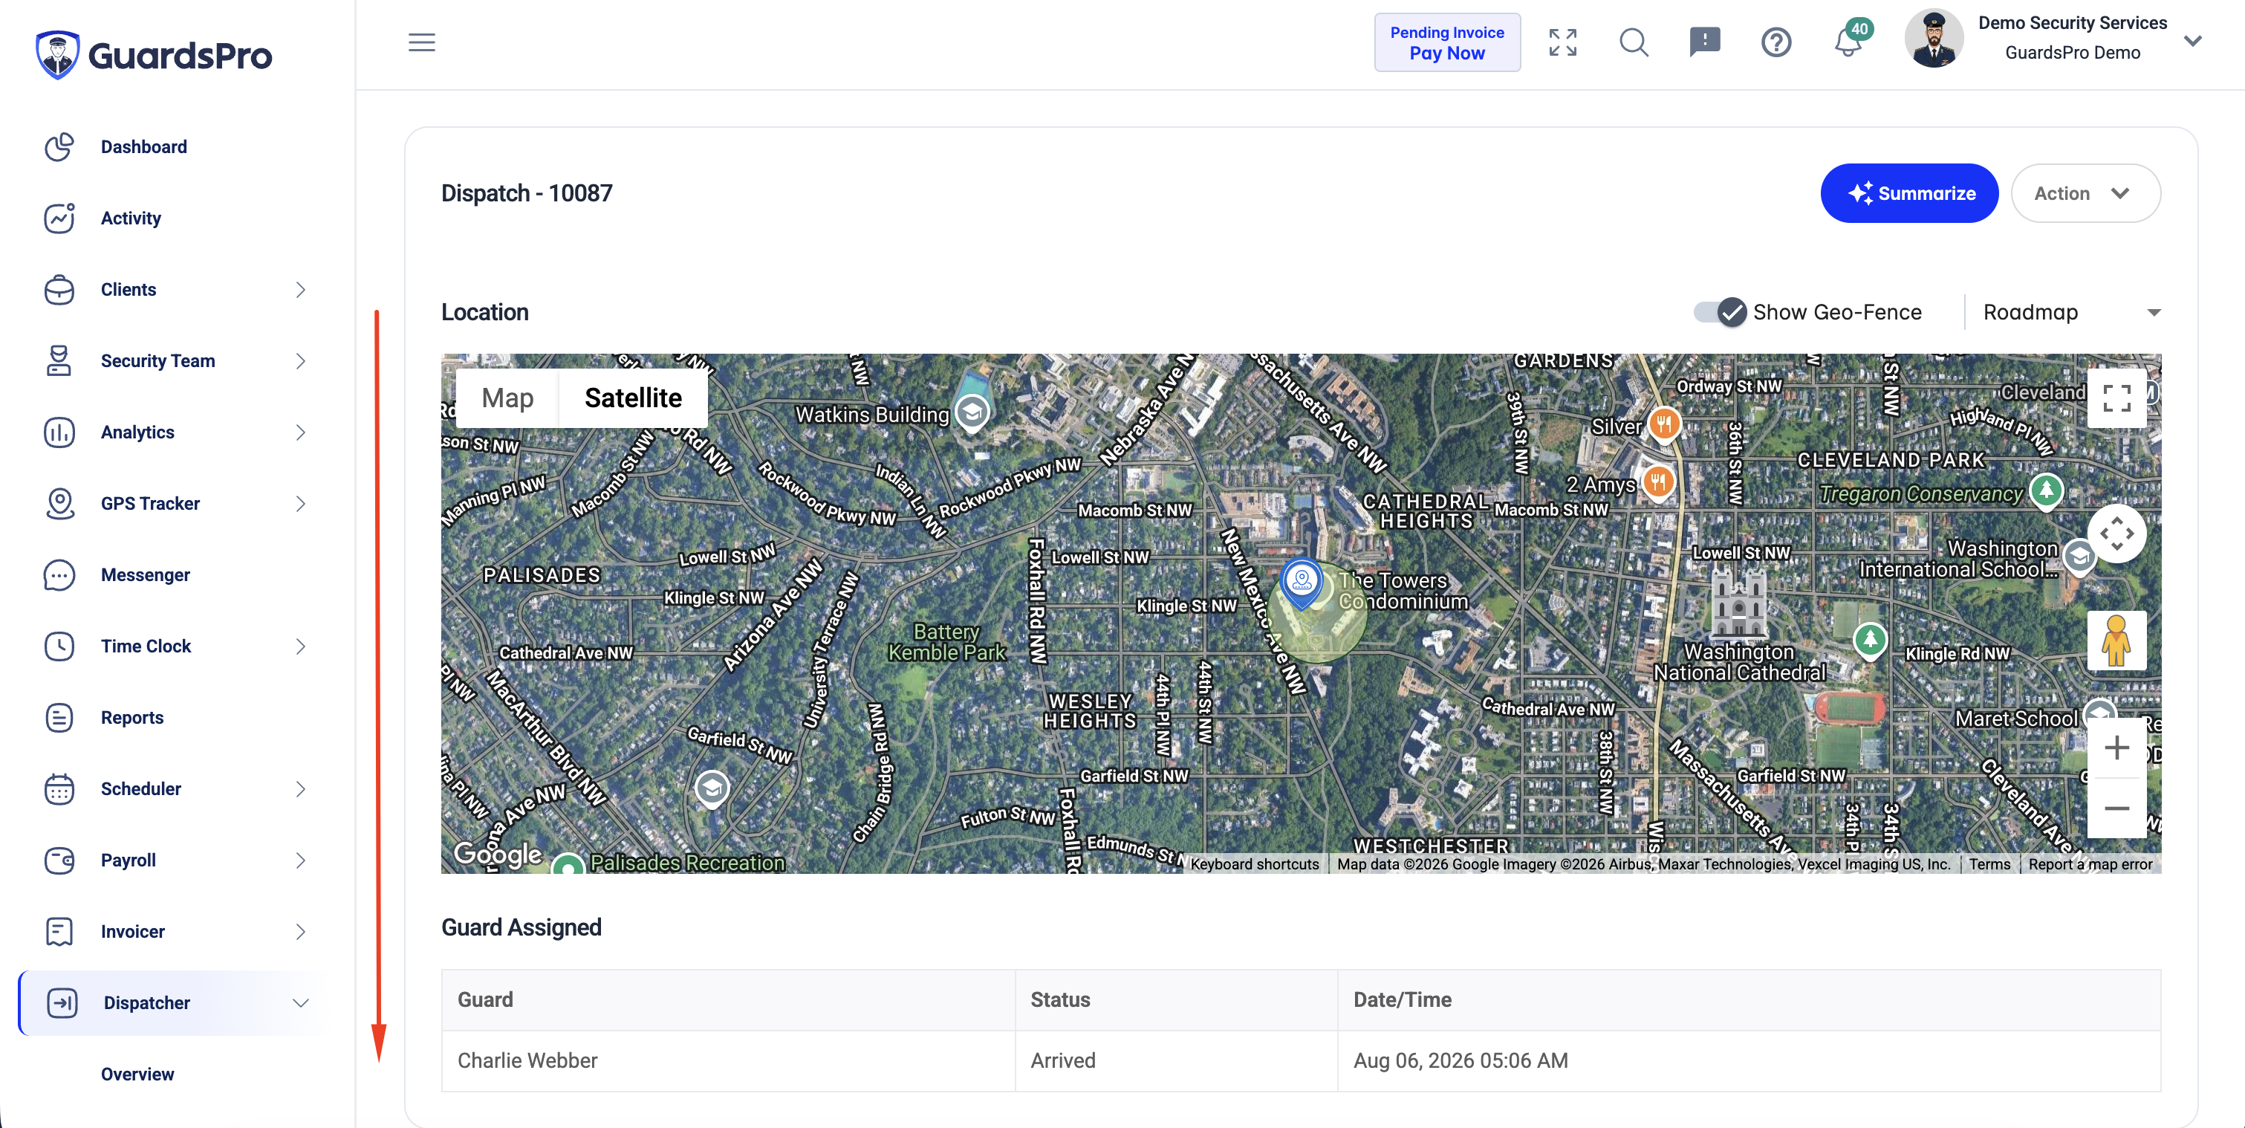2245x1128 pixels.
Task: Switch to the Satellite view tab
Action: click(x=634, y=398)
